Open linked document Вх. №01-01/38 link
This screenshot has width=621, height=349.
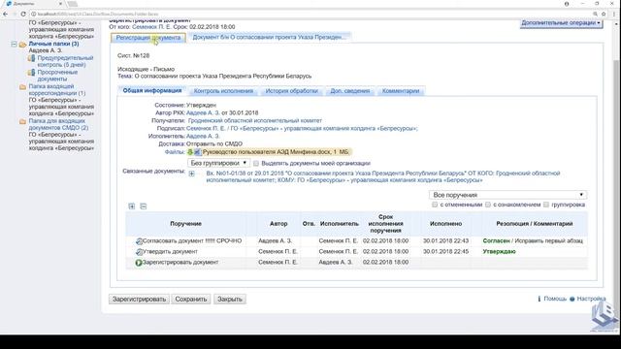pos(383,176)
